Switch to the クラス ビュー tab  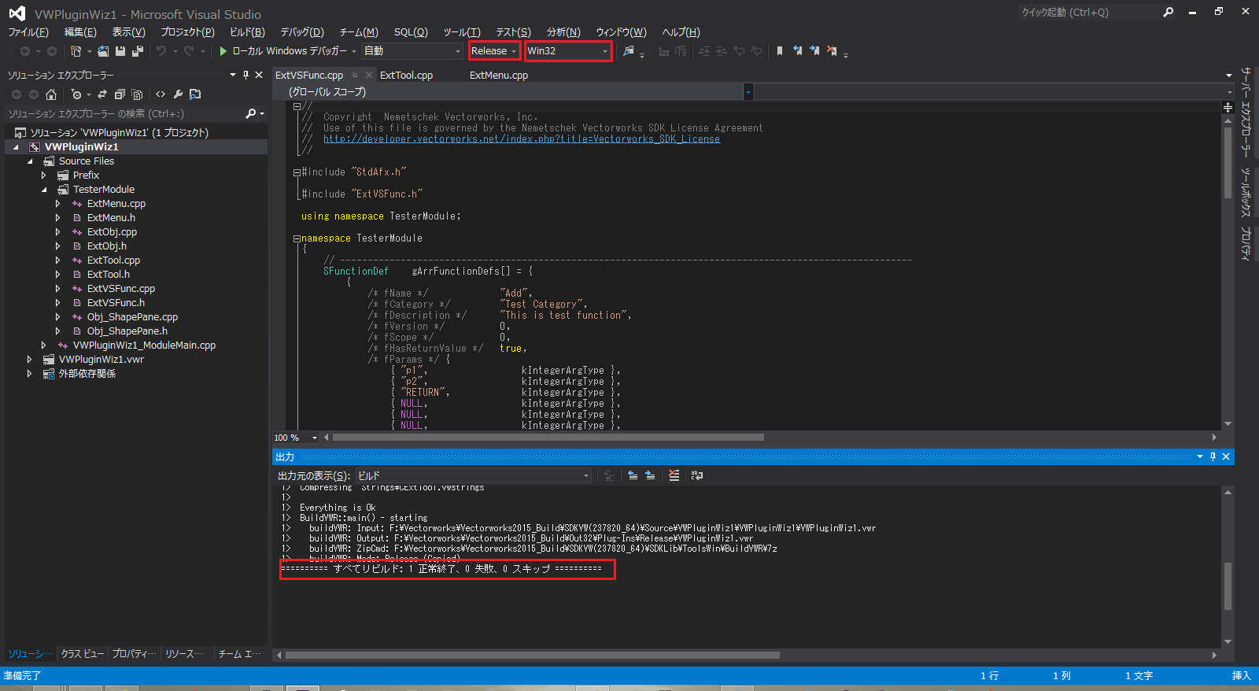click(83, 654)
